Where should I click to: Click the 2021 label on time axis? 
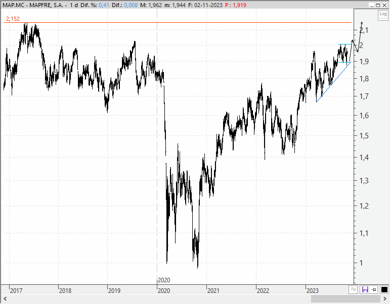pyautogui.click(x=213, y=290)
